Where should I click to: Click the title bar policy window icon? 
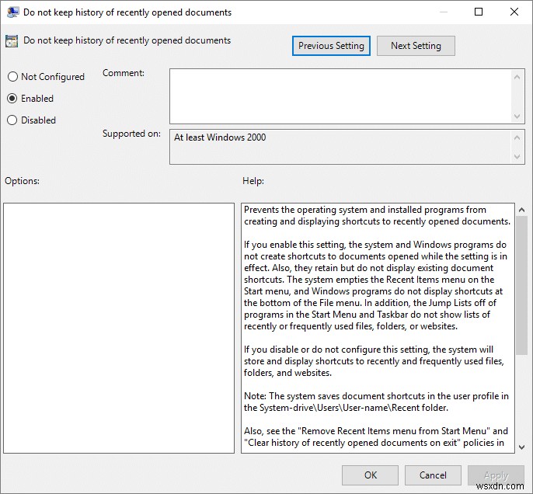tap(12, 12)
